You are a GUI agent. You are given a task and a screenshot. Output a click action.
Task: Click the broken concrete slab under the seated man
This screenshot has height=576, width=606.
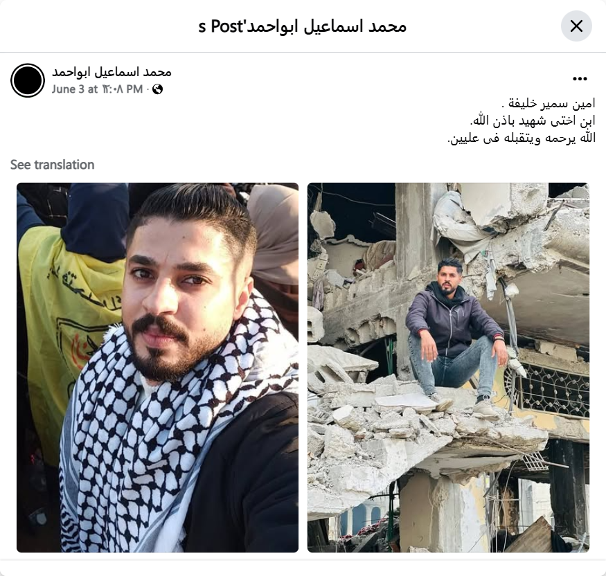[425, 425]
